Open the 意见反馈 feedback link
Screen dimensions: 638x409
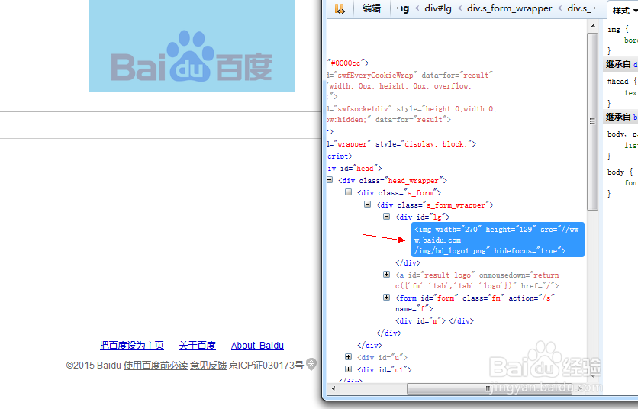point(208,365)
